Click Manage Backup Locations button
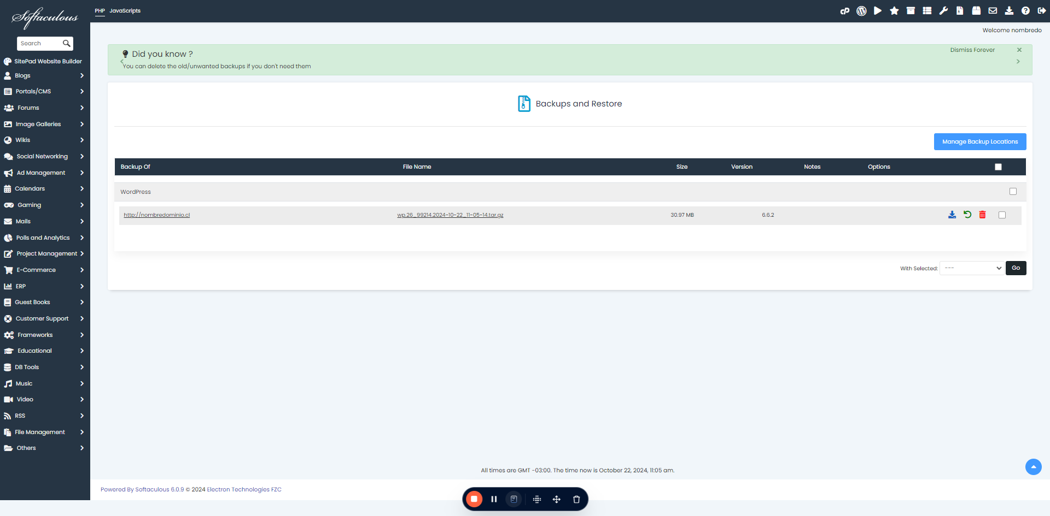This screenshot has width=1050, height=516. tap(980, 141)
